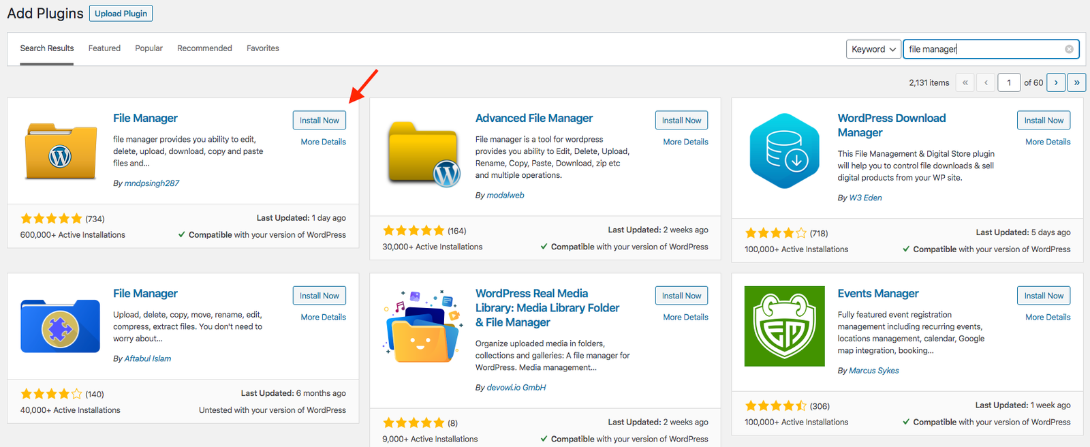1090x447 pixels.
Task: Open author link mndpsingh287
Action: coord(152,183)
